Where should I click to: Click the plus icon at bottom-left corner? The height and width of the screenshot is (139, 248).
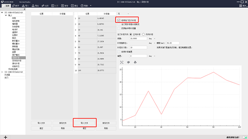[5, 137]
